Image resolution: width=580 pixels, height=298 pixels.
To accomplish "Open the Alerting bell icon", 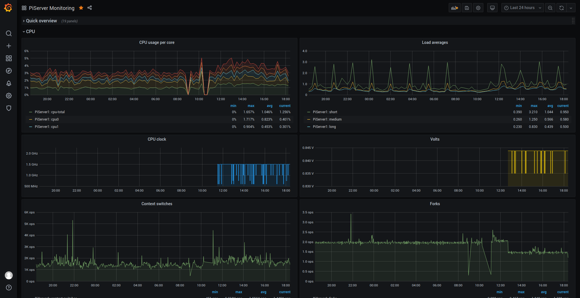I will coord(9,83).
